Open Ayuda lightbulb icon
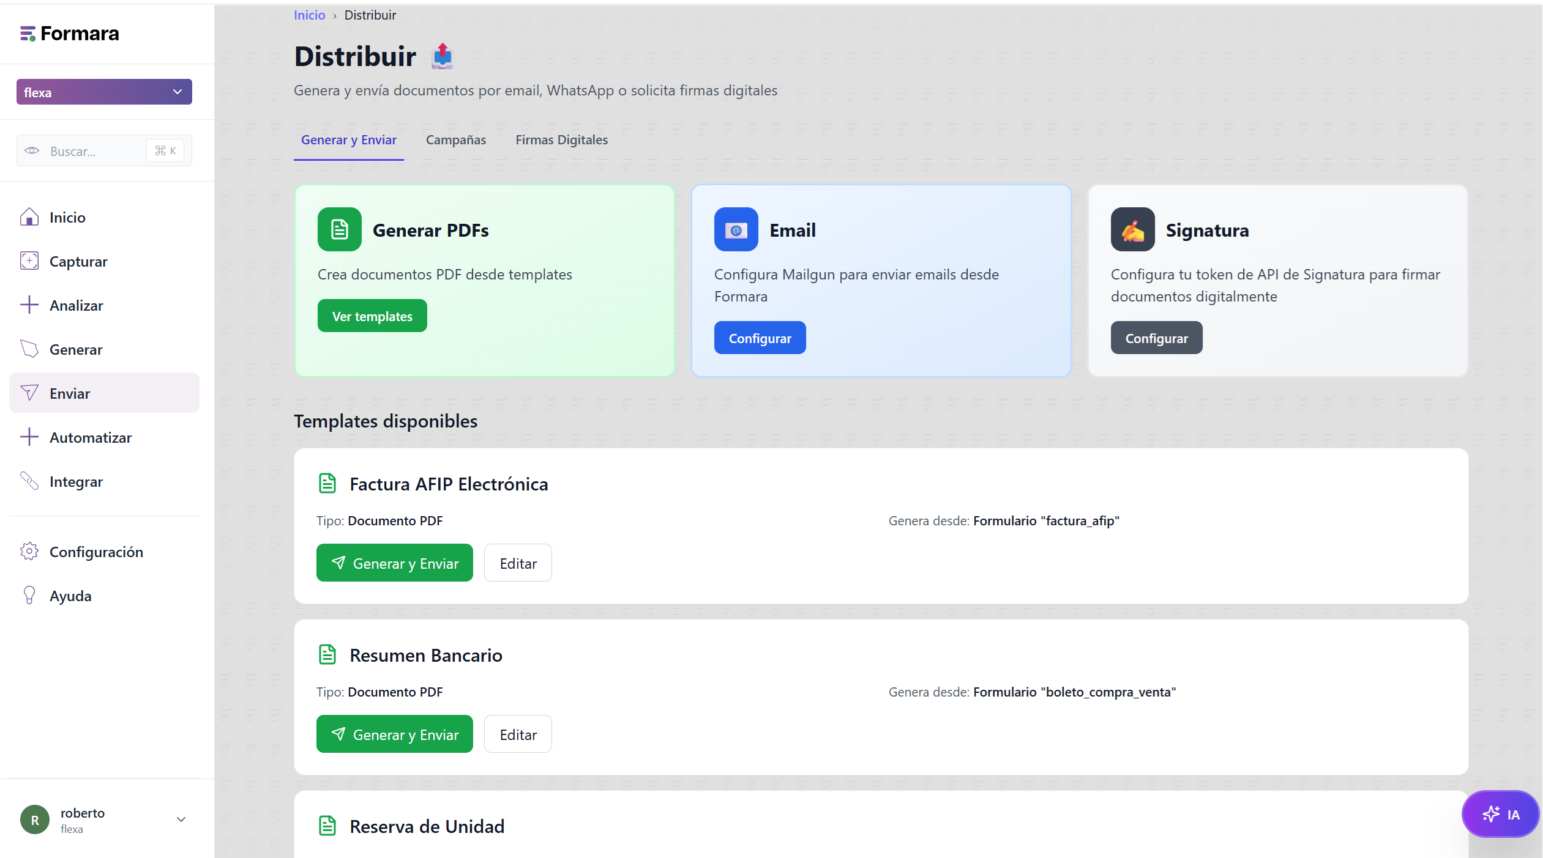1543x858 pixels. [x=29, y=596]
